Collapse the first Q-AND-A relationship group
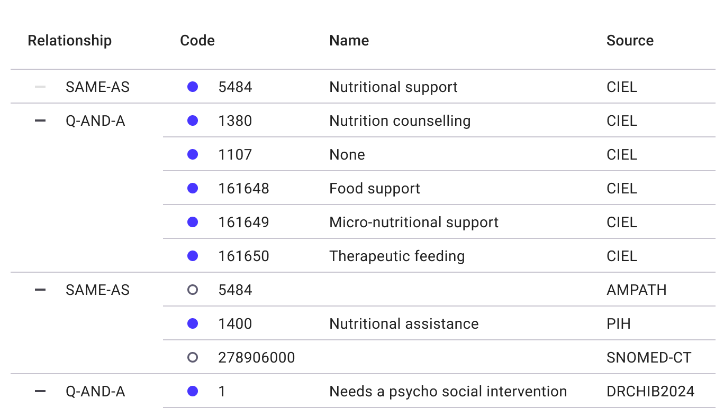This screenshot has height=408, width=724. [x=40, y=120]
